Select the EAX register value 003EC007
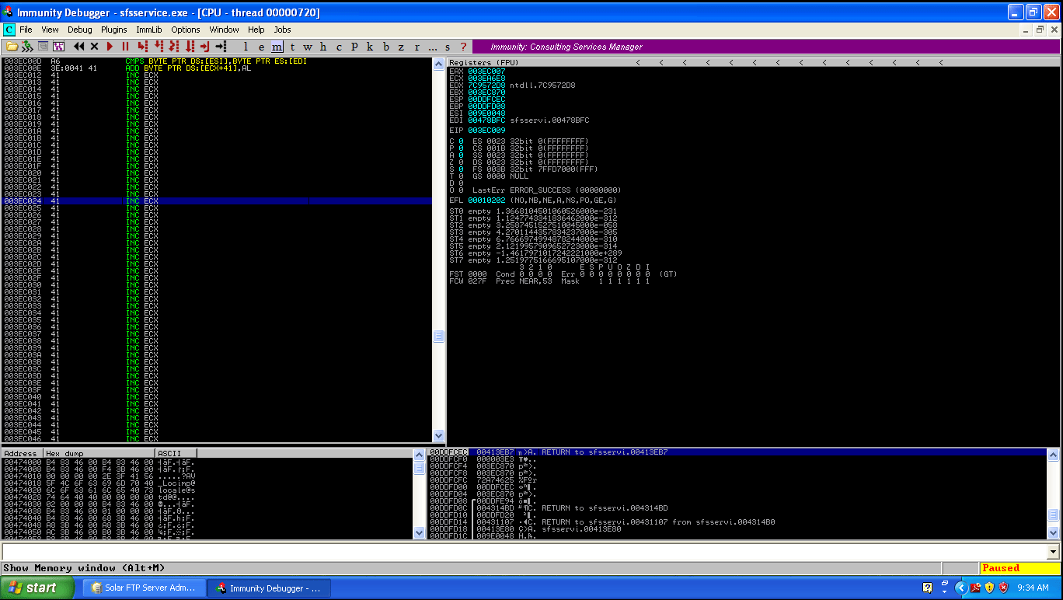This screenshot has width=1063, height=600. click(486, 72)
